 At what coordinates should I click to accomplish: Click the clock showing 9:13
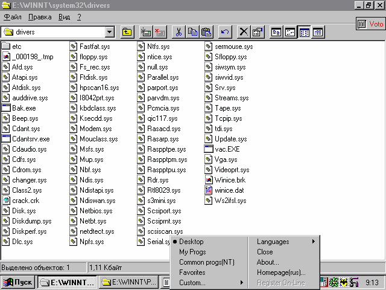click(x=372, y=282)
